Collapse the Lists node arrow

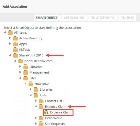tap(31, 95)
